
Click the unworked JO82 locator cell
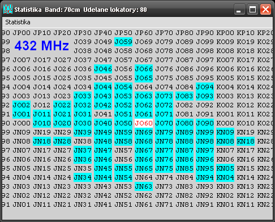tap(184, 105)
